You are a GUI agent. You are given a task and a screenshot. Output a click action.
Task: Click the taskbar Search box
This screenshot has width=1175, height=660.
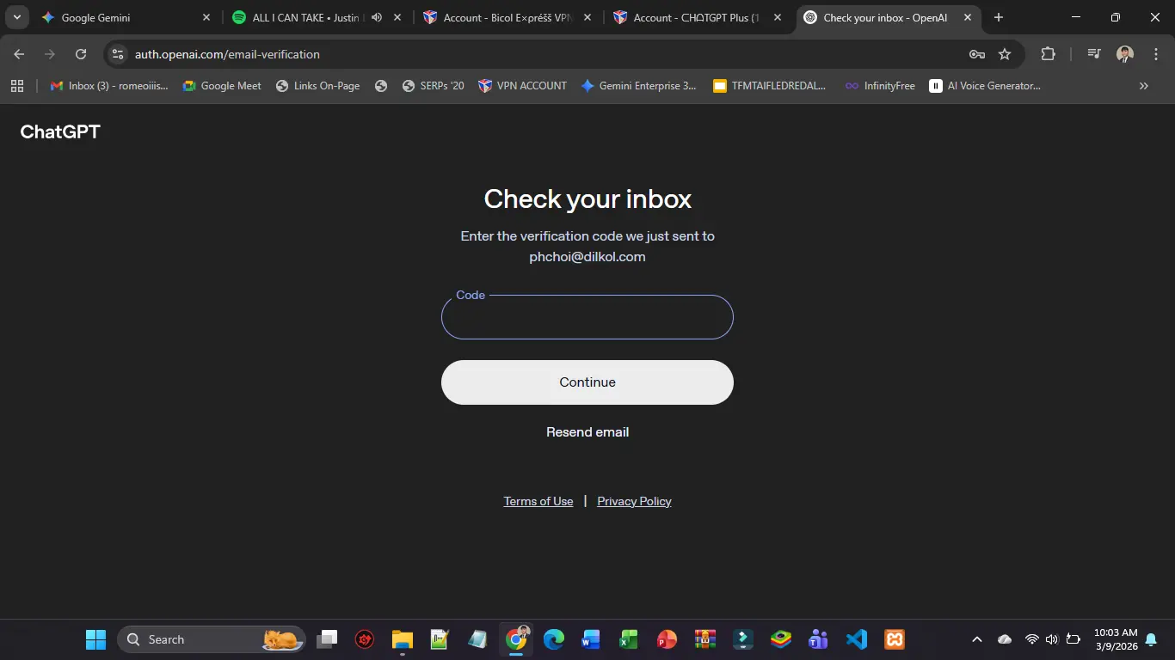pyautogui.click(x=212, y=639)
